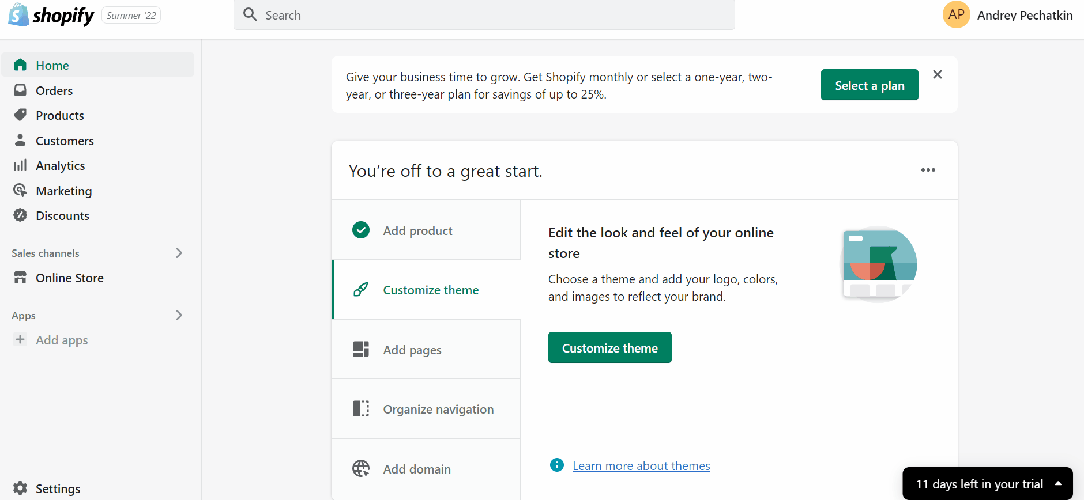Screen dimensions: 1084x500
Task: Open Products section
Action: (60, 115)
